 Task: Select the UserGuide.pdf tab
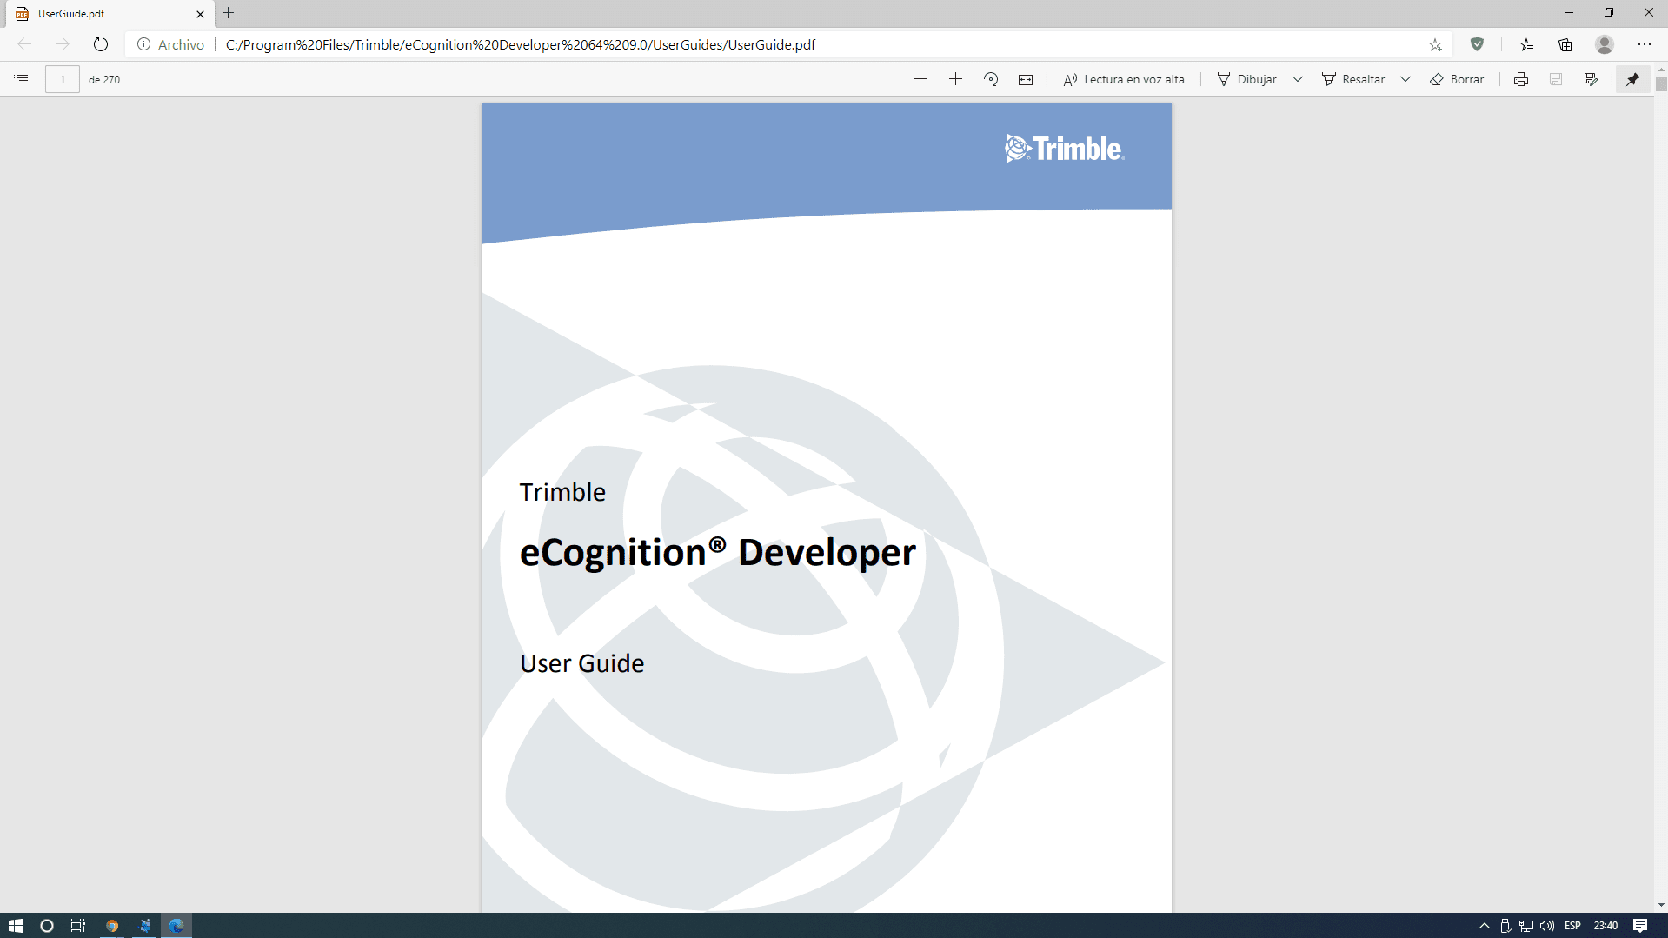click(x=104, y=14)
